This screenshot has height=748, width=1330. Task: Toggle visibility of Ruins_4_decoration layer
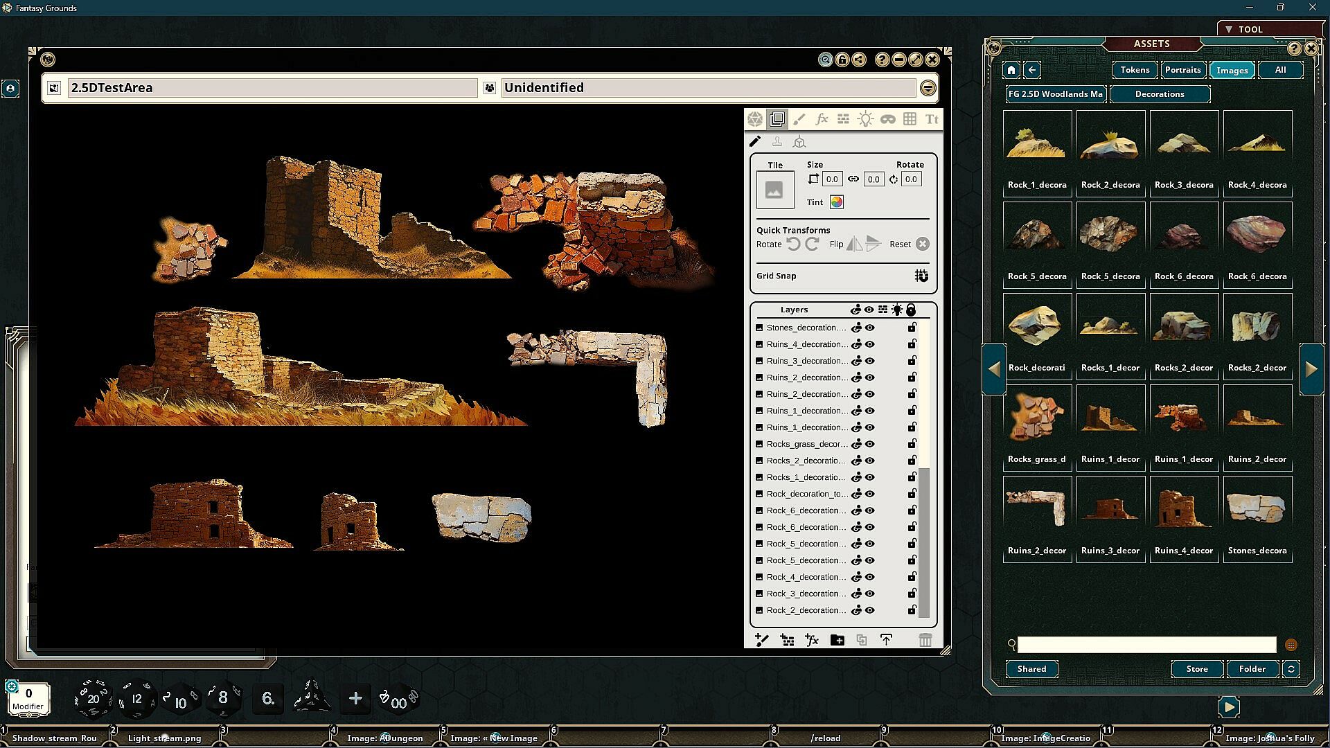tap(870, 344)
